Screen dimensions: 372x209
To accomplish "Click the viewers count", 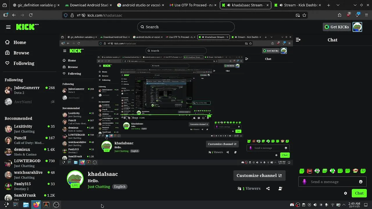I will 249,188.
